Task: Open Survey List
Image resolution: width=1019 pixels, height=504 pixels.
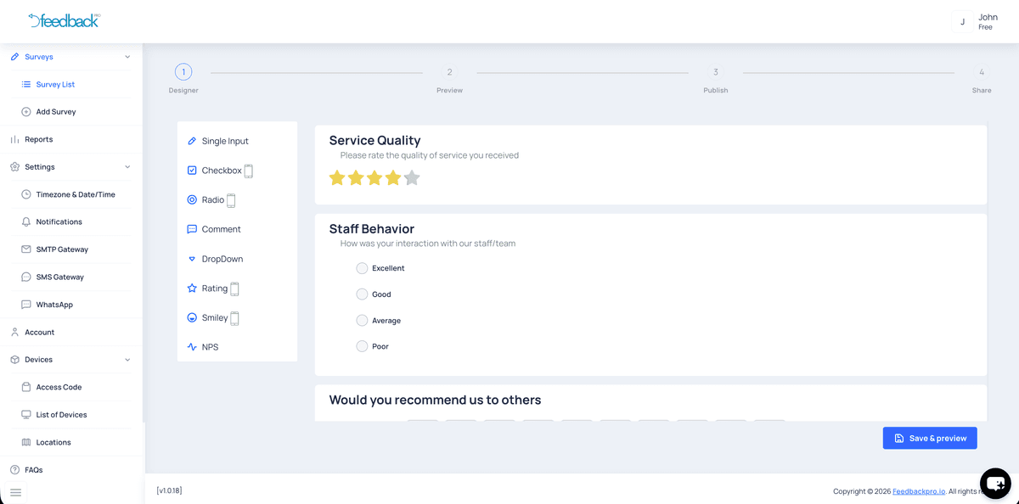Action: (54, 84)
